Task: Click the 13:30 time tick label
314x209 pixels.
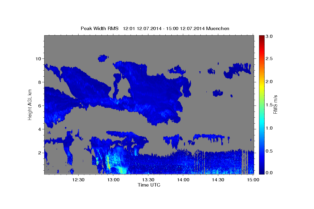Action: [x=148, y=180]
